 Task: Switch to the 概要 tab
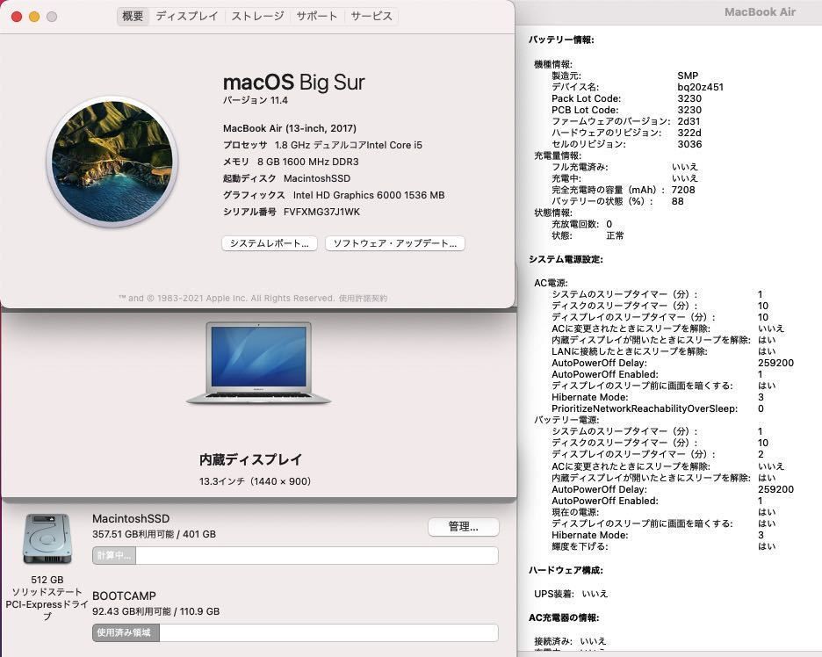[x=133, y=17]
